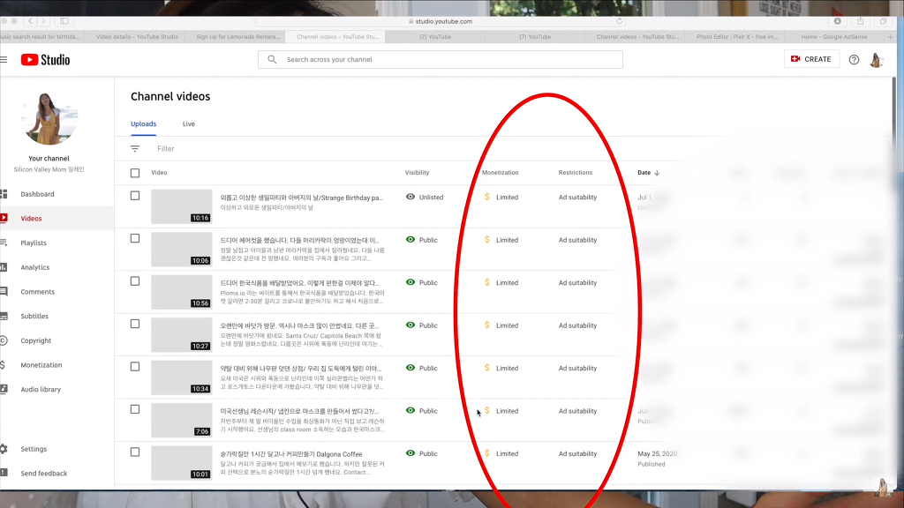
Task: Open Sign Up for Lemonade Renters tab
Action: click(237, 37)
